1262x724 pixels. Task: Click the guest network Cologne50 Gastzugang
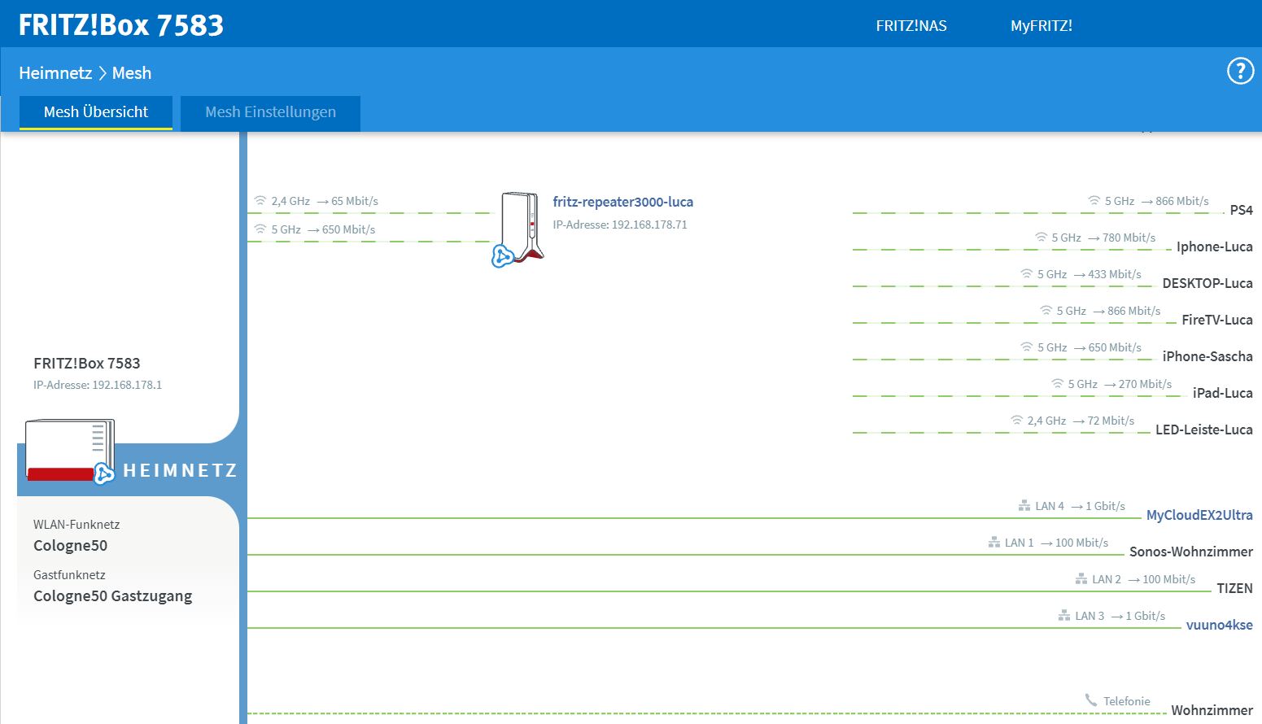click(113, 596)
